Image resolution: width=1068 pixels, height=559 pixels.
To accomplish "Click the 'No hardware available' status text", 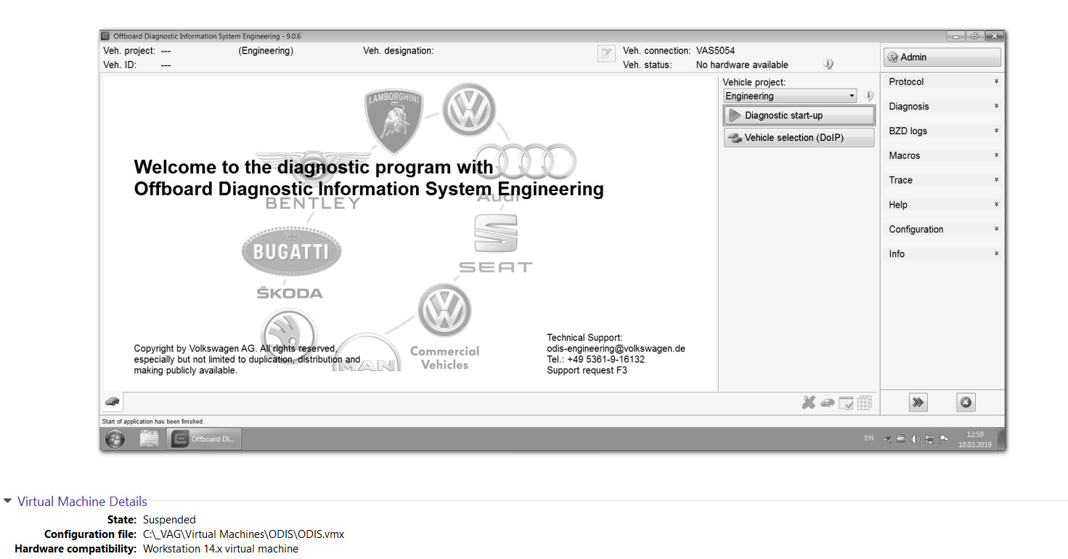I will click(x=742, y=65).
